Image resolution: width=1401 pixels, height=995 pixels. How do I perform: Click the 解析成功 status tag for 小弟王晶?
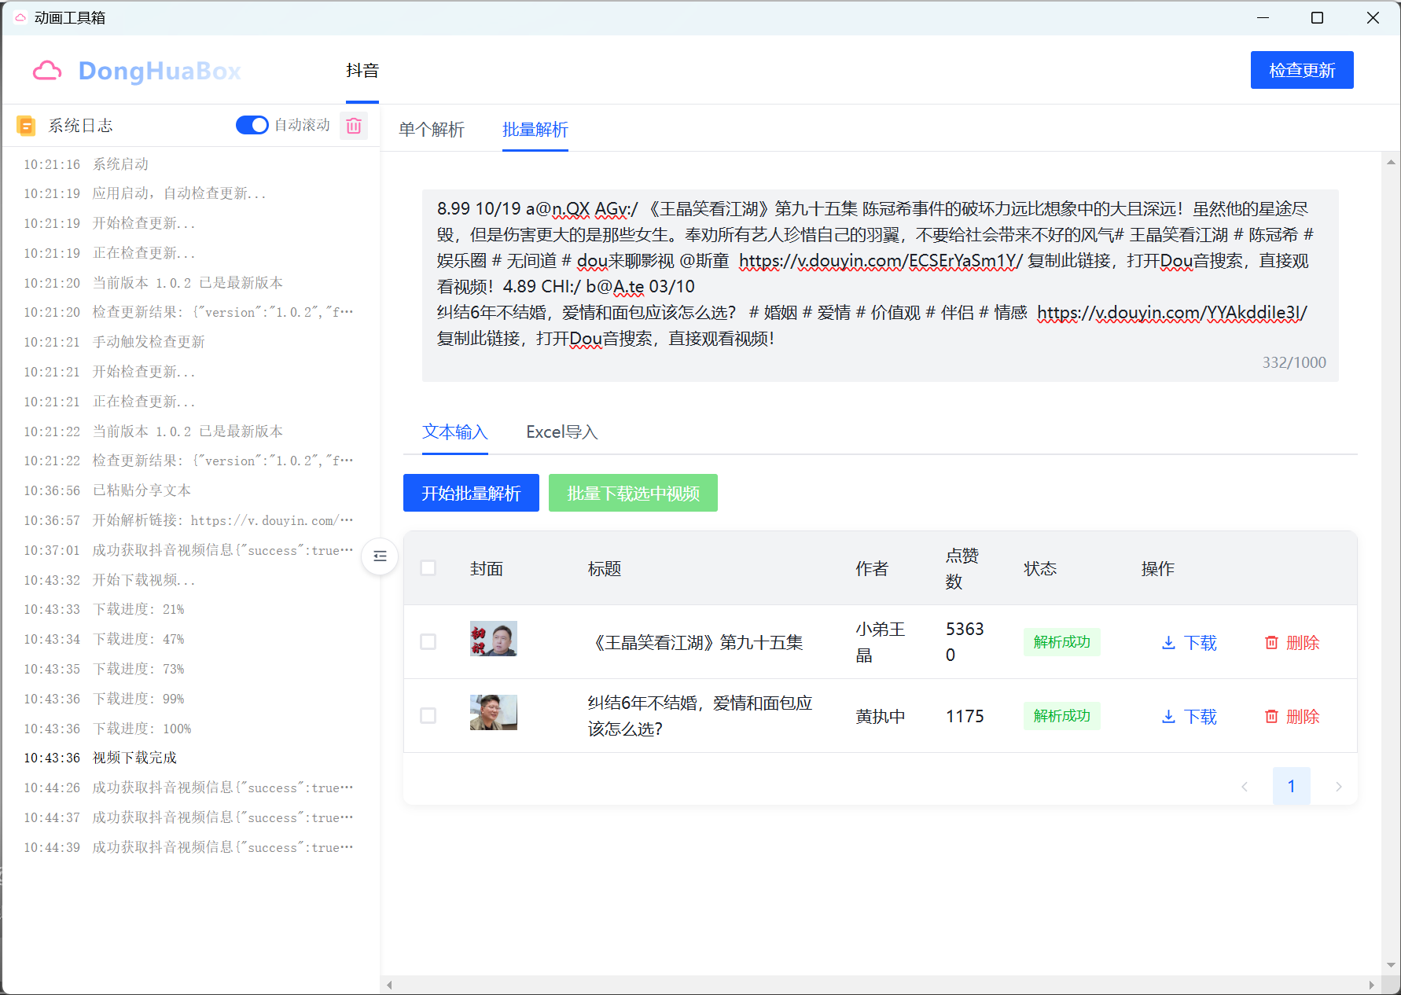(1061, 642)
